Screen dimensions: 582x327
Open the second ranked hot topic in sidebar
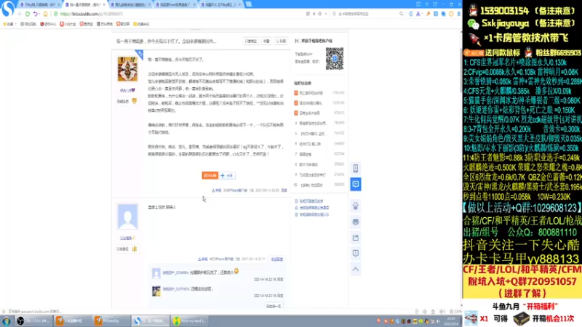point(311,103)
